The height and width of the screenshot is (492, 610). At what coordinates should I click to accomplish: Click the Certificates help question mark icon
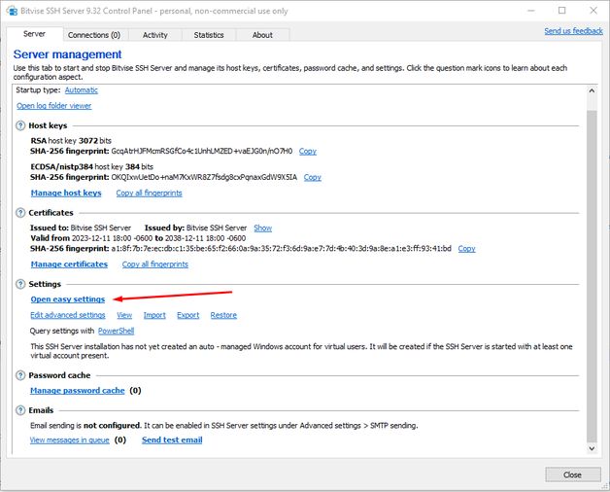tap(20, 213)
